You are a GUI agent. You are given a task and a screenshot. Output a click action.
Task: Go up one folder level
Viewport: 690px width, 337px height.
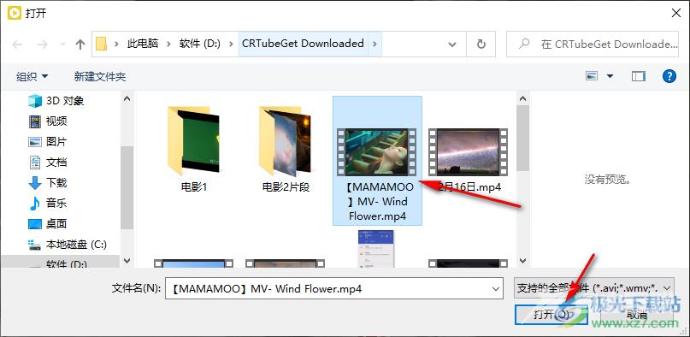point(80,44)
